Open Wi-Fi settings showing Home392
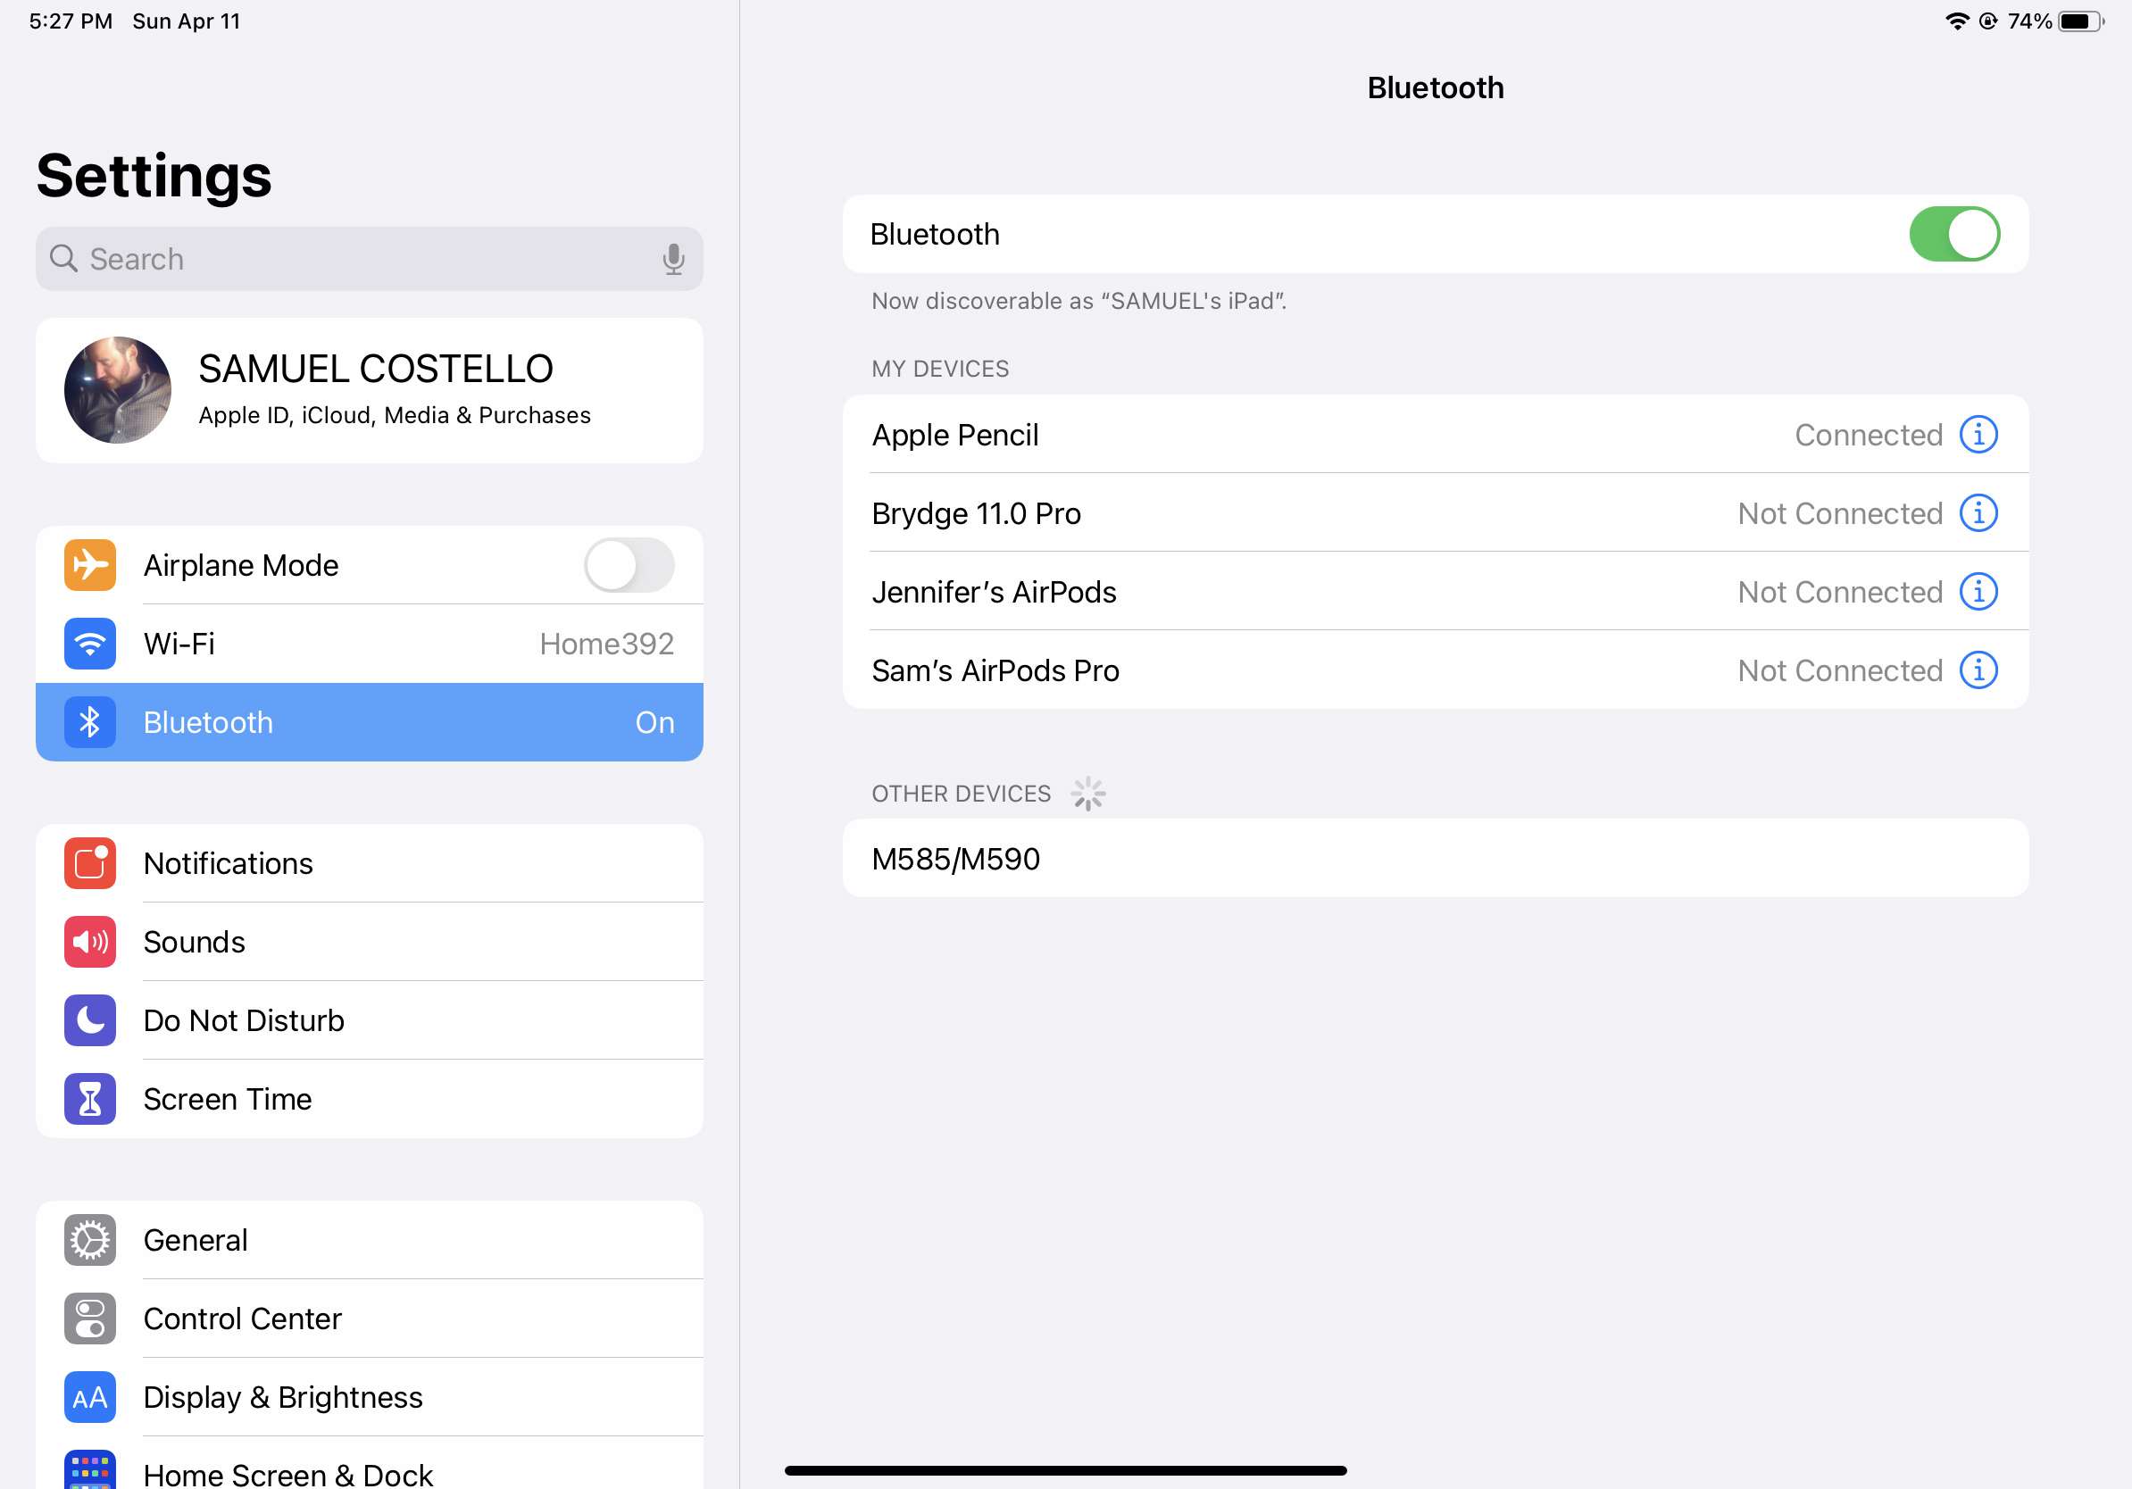Screen dimensions: 2132x1489 tap(370, 644)
